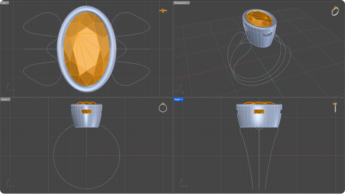Click the axis indicator in Front viewport
Image resolution: width=345 pixels, height=194 pixels.
point(9,184)
